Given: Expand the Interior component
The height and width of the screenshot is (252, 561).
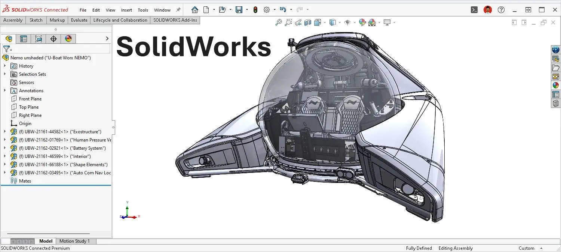Looking at the screenshot, I should pyautogui.click(x=5, y=156).
